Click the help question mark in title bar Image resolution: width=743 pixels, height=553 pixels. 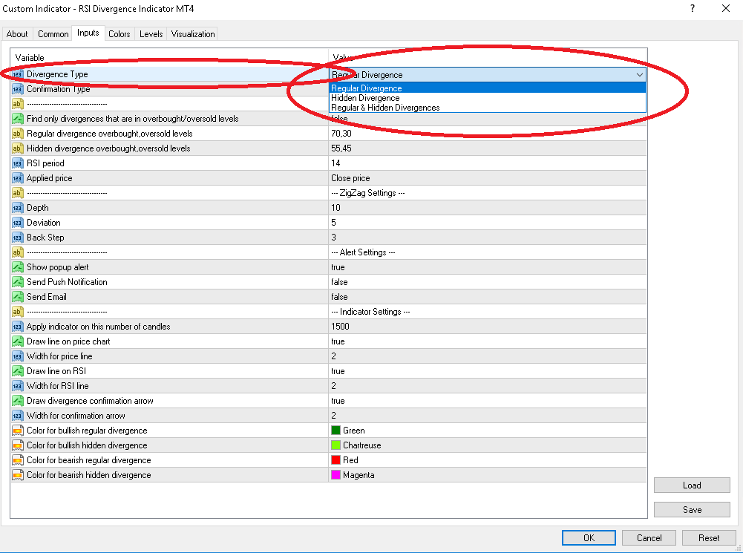[x=693, y=8]
